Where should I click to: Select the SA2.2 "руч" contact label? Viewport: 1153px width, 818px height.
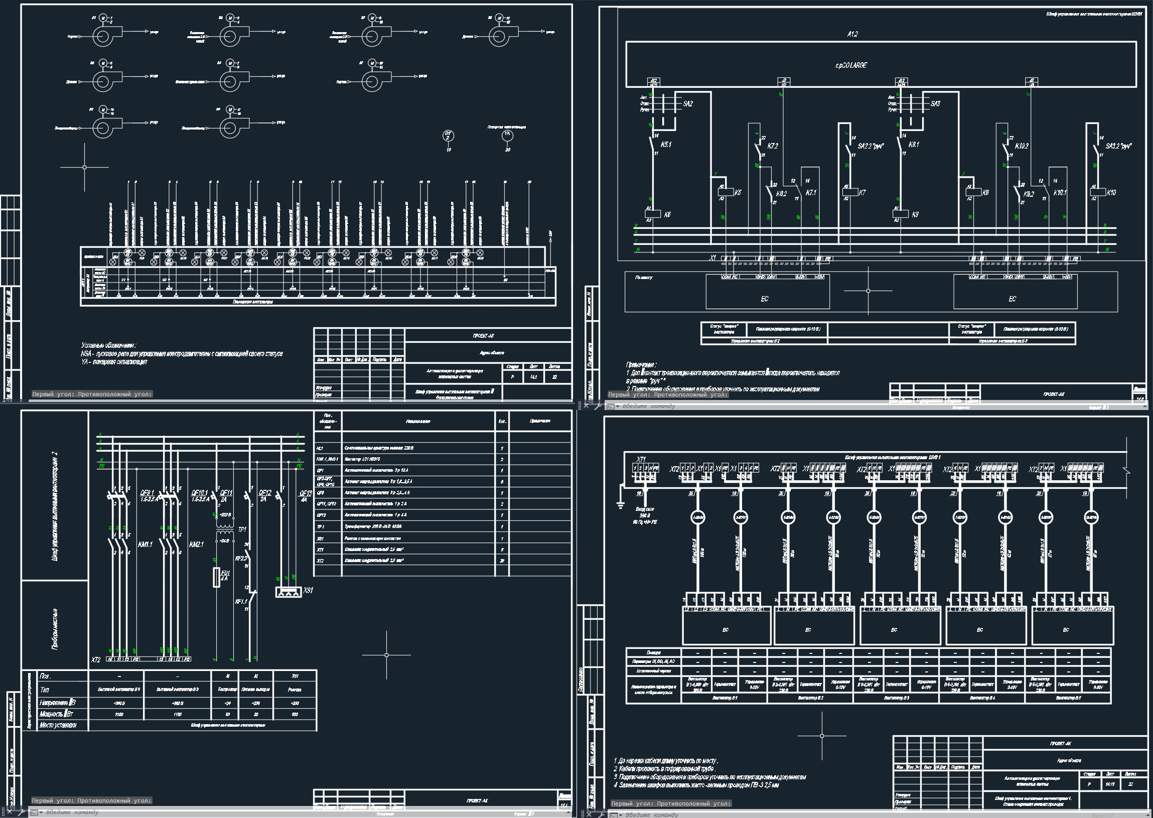pyautogui.click(x=871, y=146)
